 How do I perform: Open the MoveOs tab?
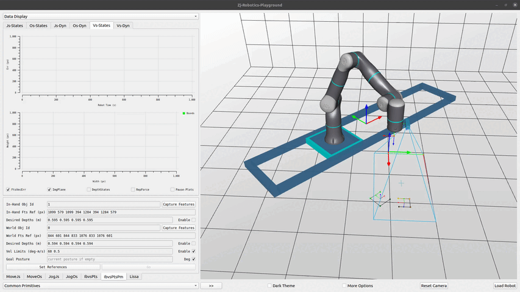tap(35, 276)
